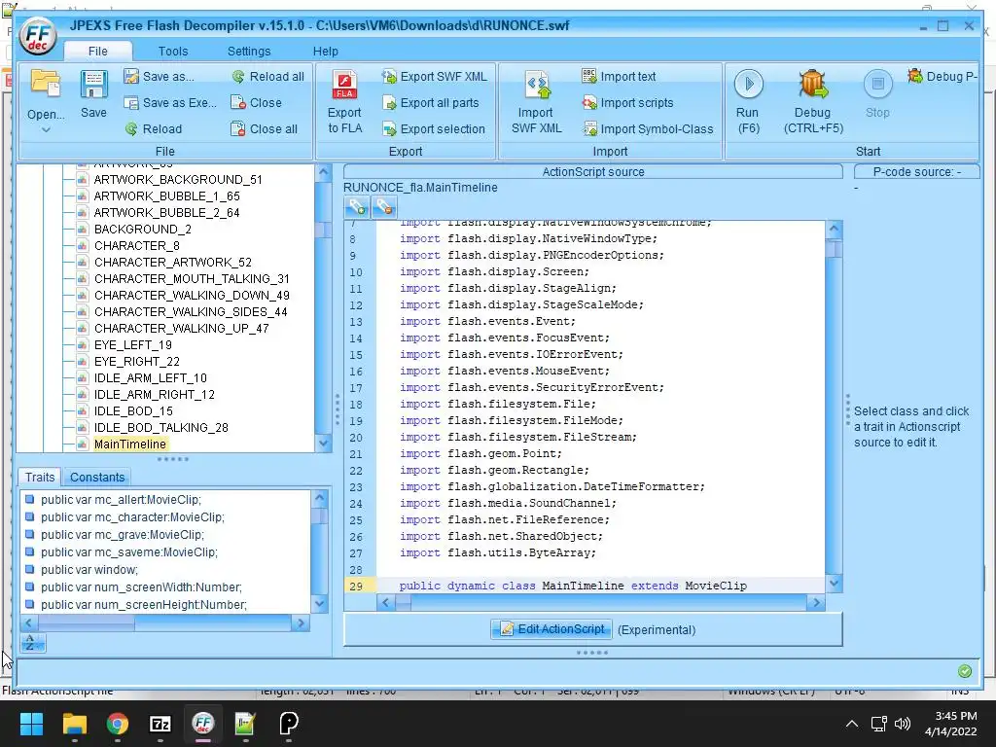Screen dimensions: 996x747
Task: Select IDLE_BOD_TALKING_28 tree item
Action: pos(160,428)
